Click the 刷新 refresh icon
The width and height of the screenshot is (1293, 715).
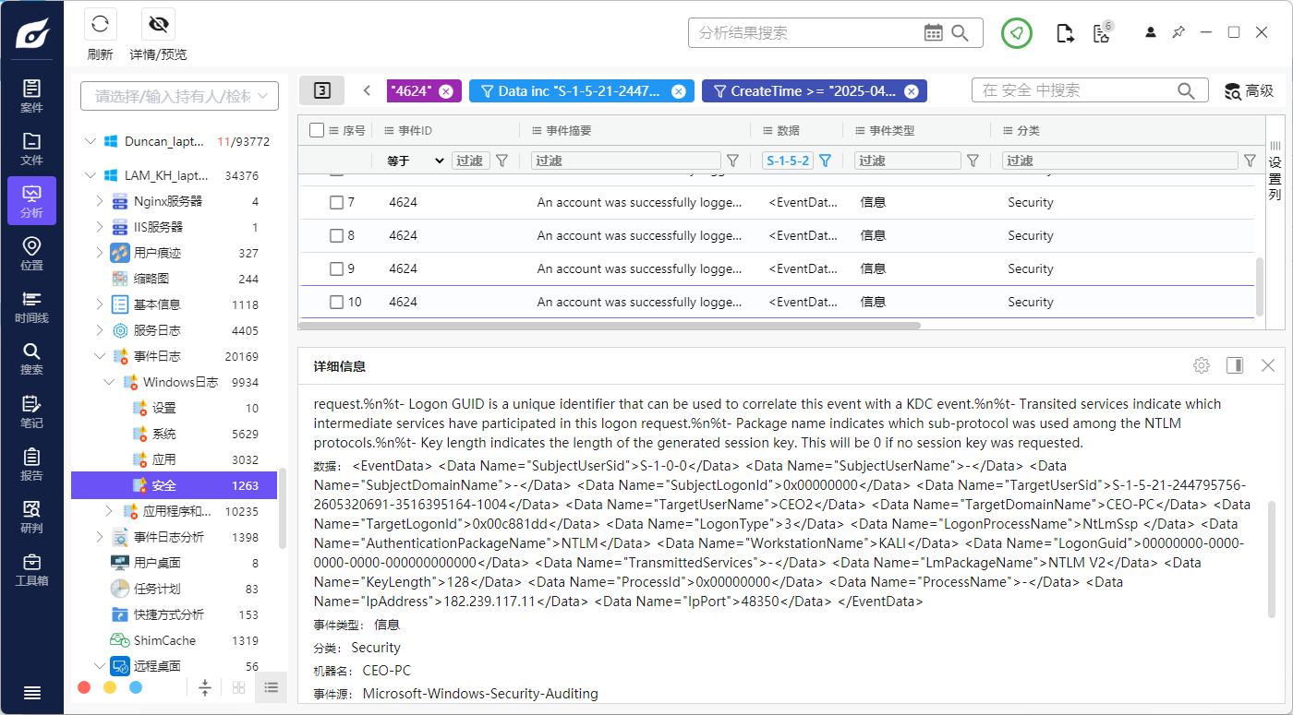[x=100, y=24]
